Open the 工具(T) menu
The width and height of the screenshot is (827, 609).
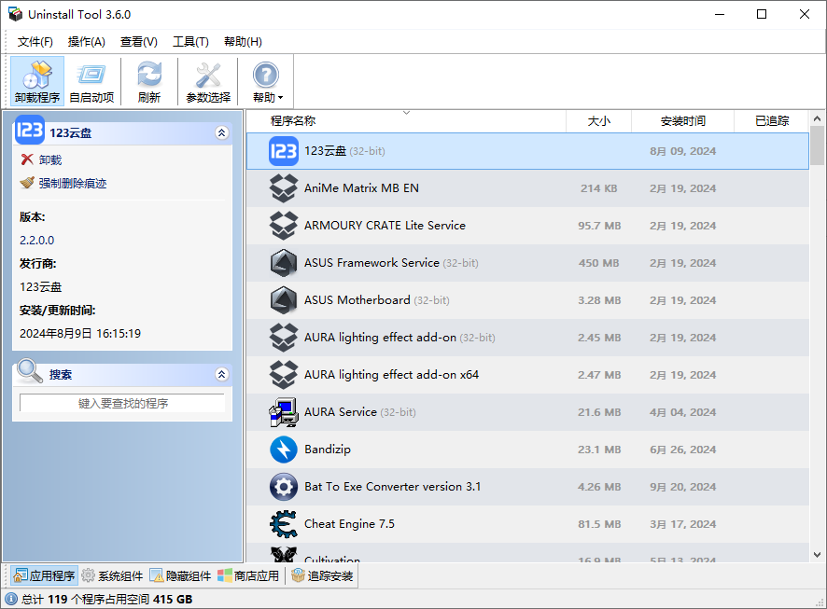point(190,42)
